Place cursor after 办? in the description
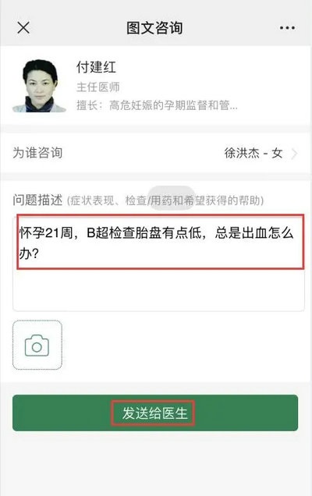 pyautogui.click(x=41, y=253)
